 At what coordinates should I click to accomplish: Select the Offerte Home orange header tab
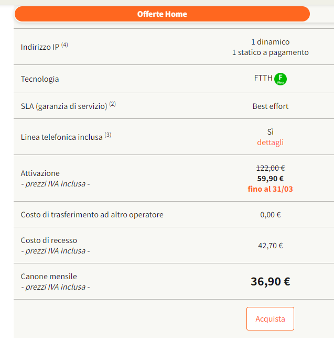(x=162, y=14)
